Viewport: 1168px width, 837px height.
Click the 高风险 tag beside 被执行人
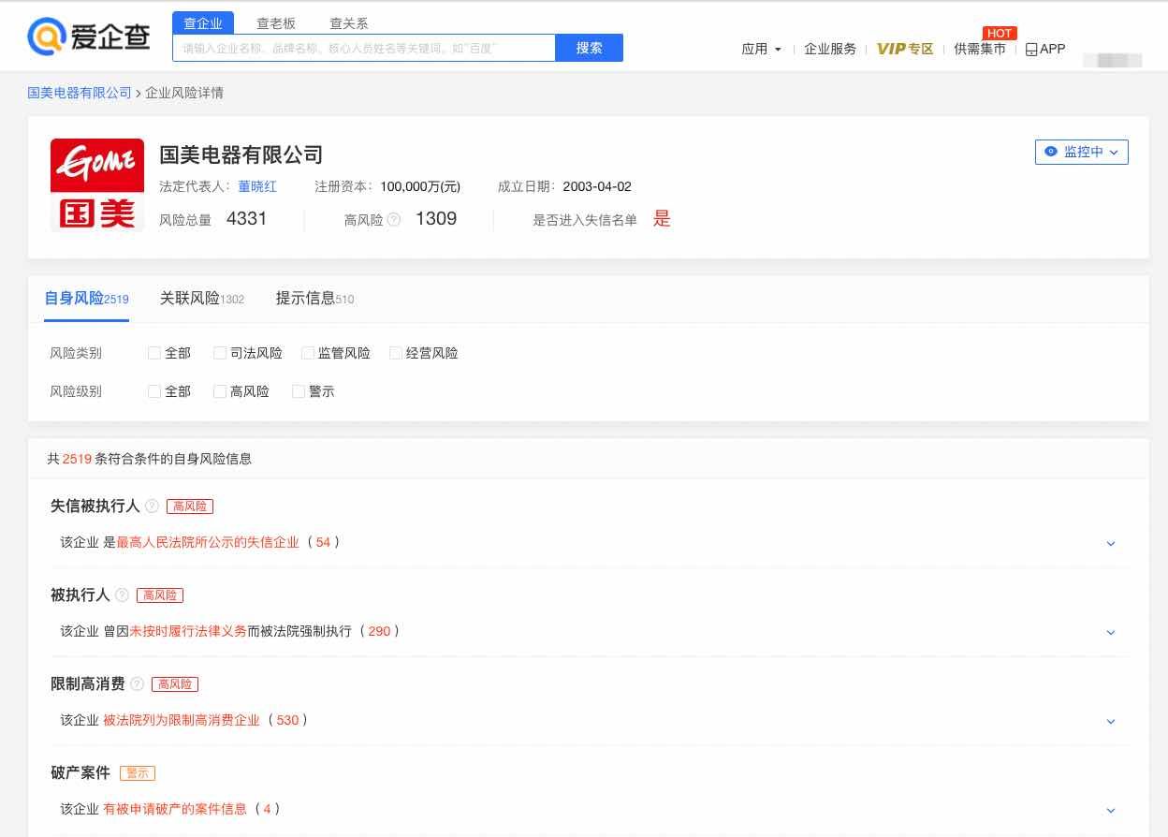coord(160,595)
